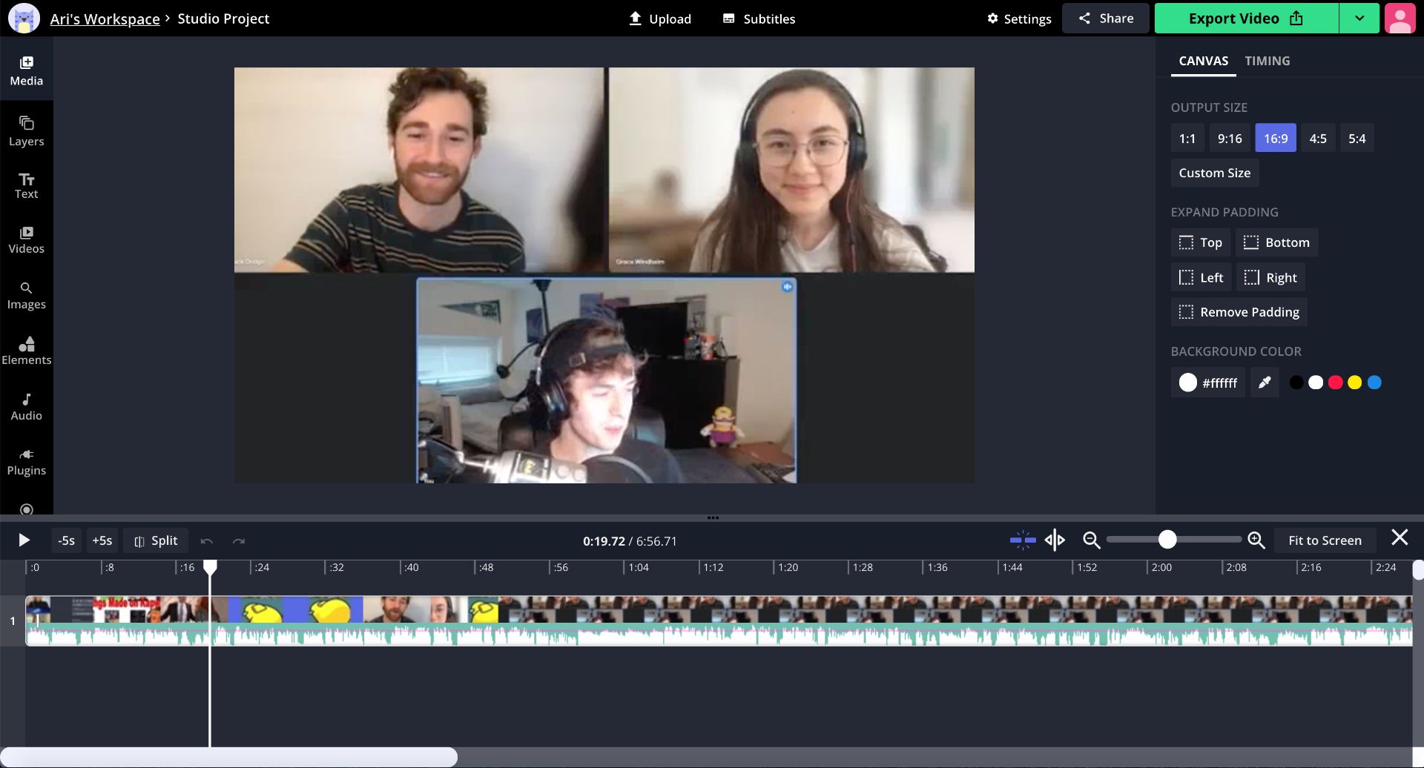Click the Upload button
Image resolution: width=1424 pixels, height=768 pixels.
pos(660,19)
